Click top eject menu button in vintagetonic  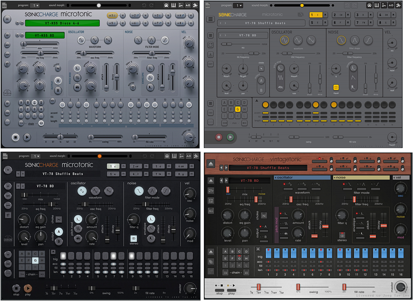(x=211, y=163)
